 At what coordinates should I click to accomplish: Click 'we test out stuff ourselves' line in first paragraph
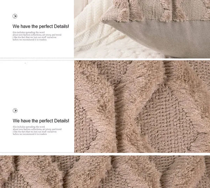click(35, 37)
